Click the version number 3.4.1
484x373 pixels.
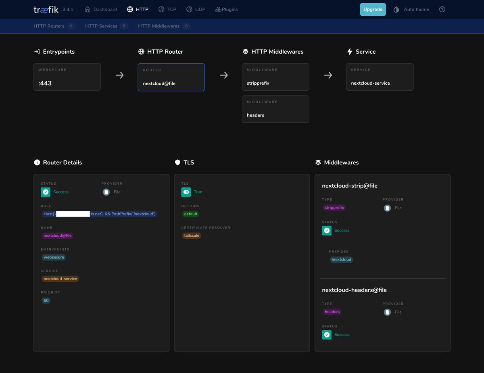click(x=68, y=9)
